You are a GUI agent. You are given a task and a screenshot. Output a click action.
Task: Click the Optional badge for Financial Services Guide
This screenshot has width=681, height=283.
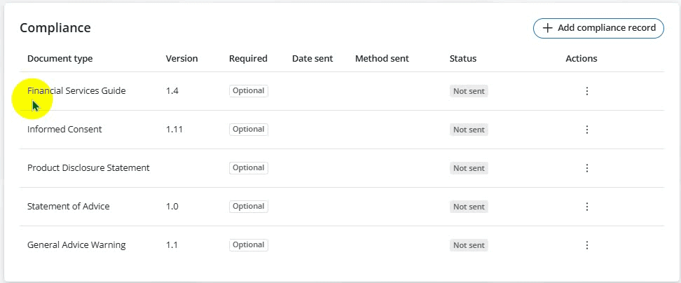click(x=249, y=91)
